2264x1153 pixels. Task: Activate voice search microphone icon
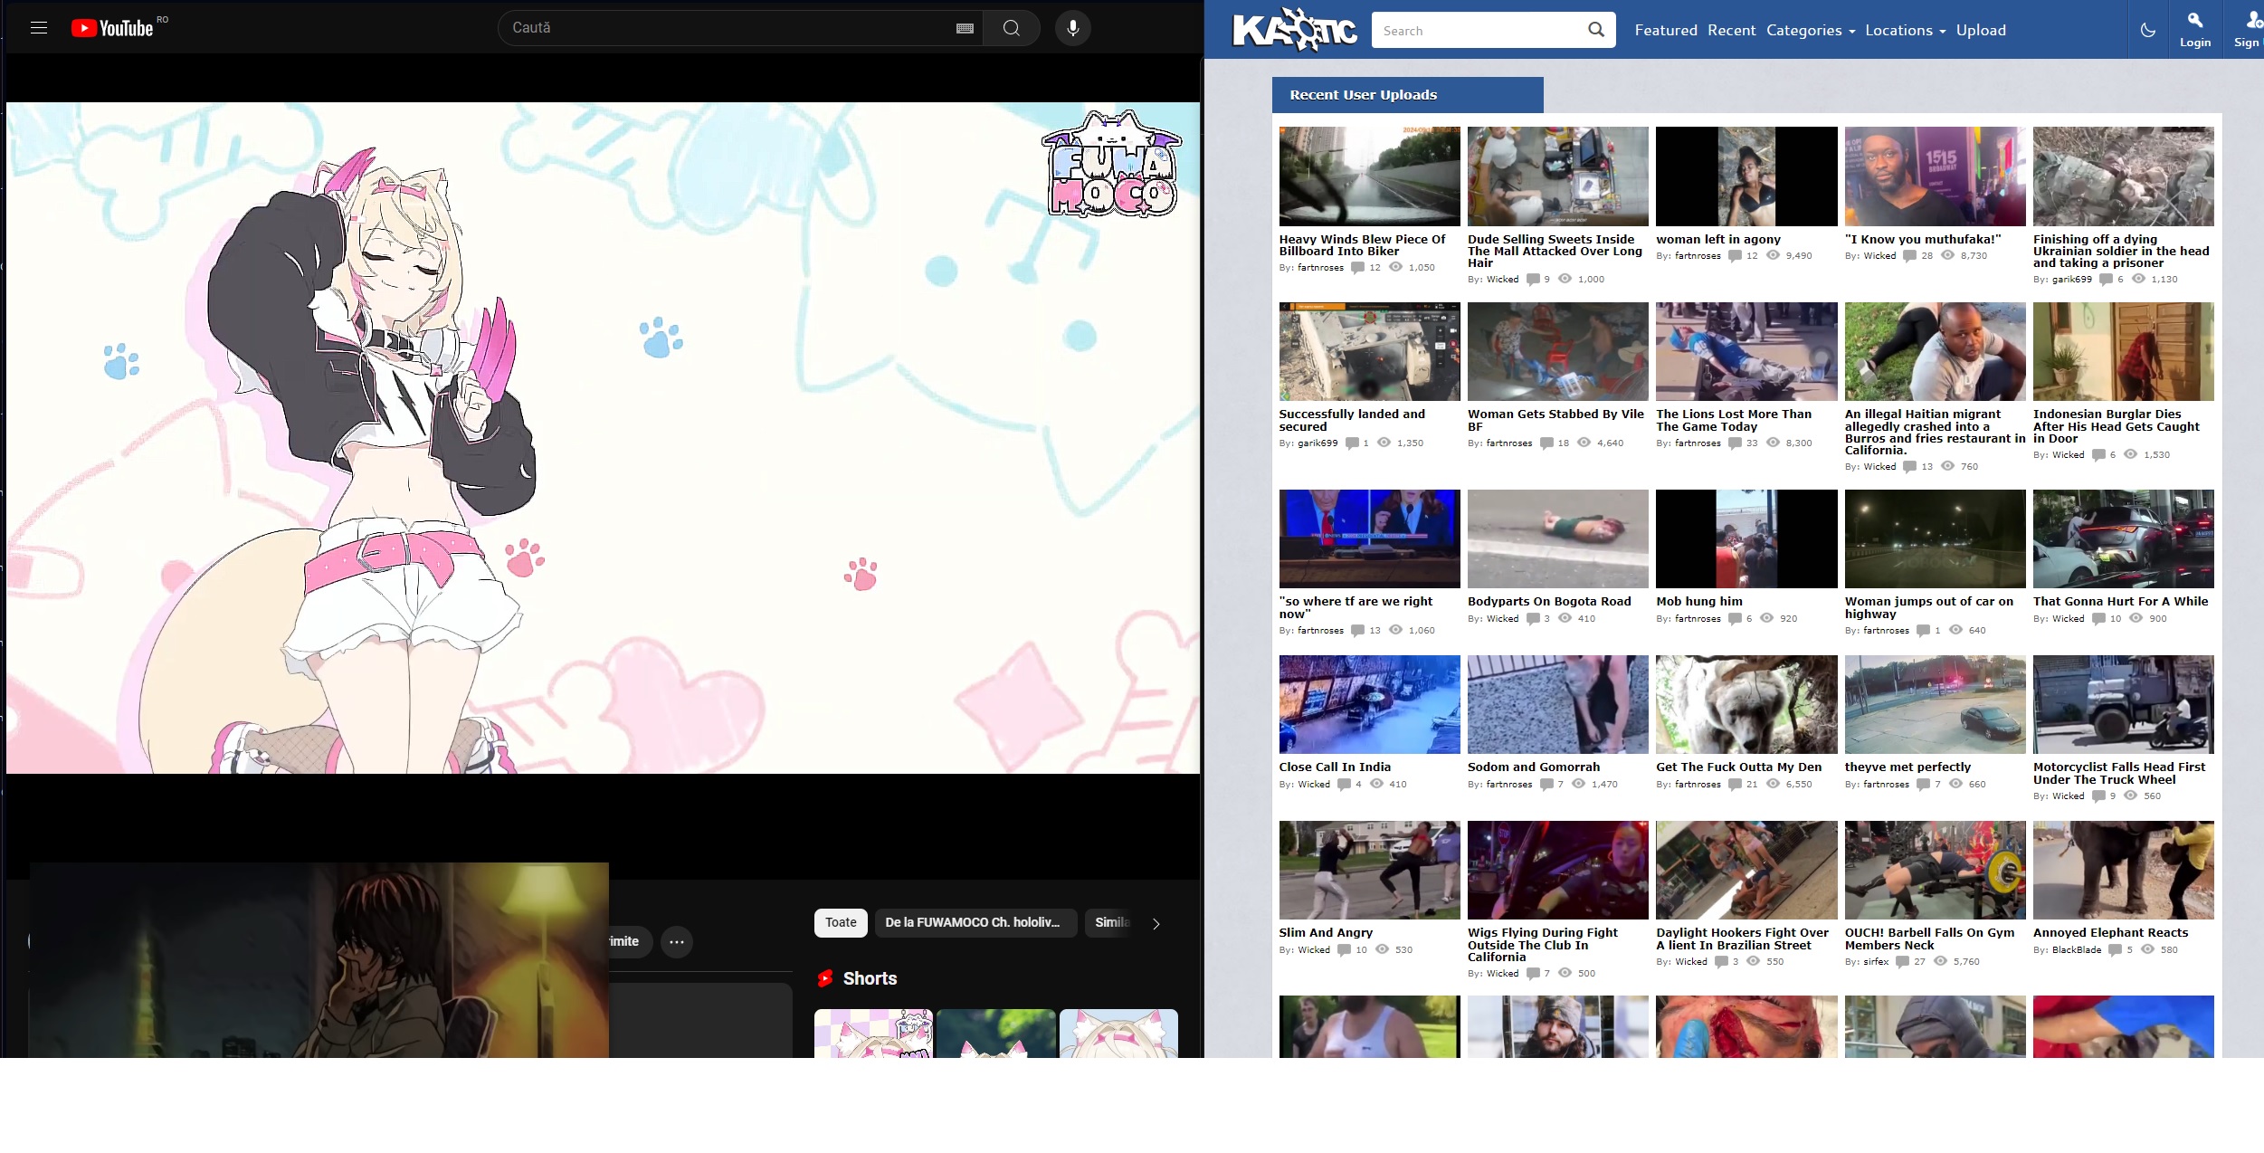1072,28
